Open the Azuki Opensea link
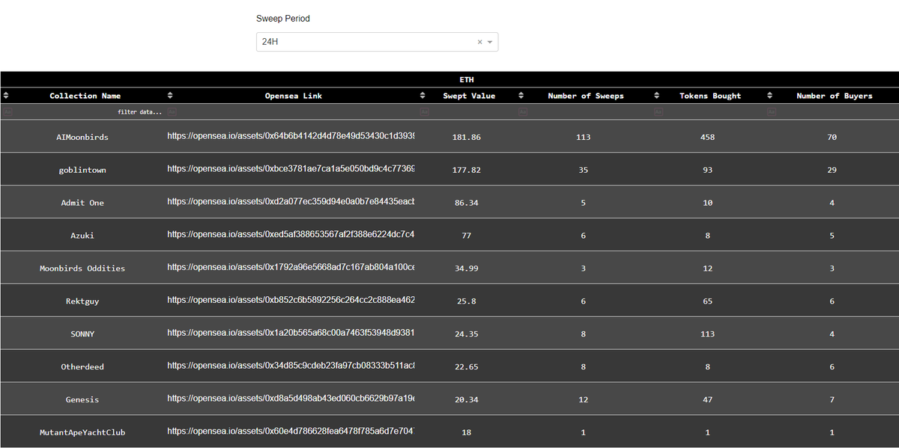This screenshot has width=899, height=448. 291,235
